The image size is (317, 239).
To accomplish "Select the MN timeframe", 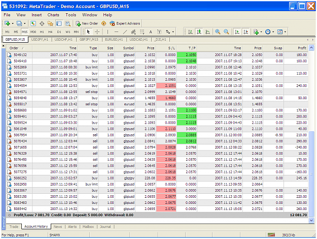I will click(x=76, y=32).
